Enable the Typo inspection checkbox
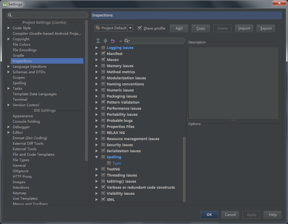288x224 pixels. click(x=109, y=163)
